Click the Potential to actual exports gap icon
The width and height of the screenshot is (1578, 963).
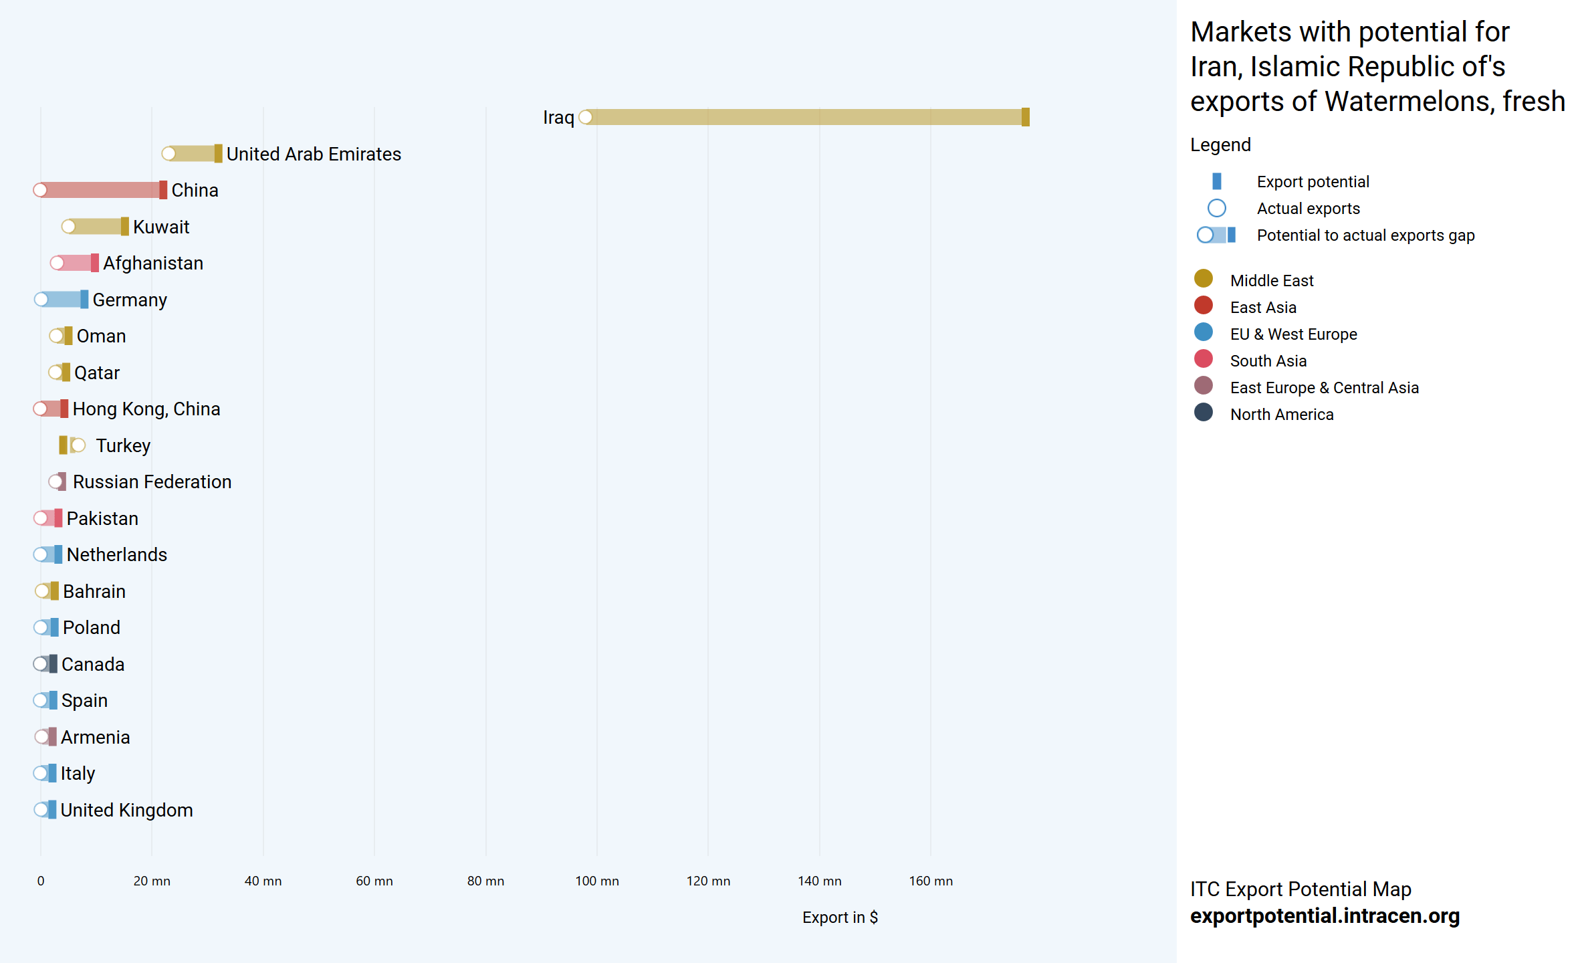click(1216, 235)
